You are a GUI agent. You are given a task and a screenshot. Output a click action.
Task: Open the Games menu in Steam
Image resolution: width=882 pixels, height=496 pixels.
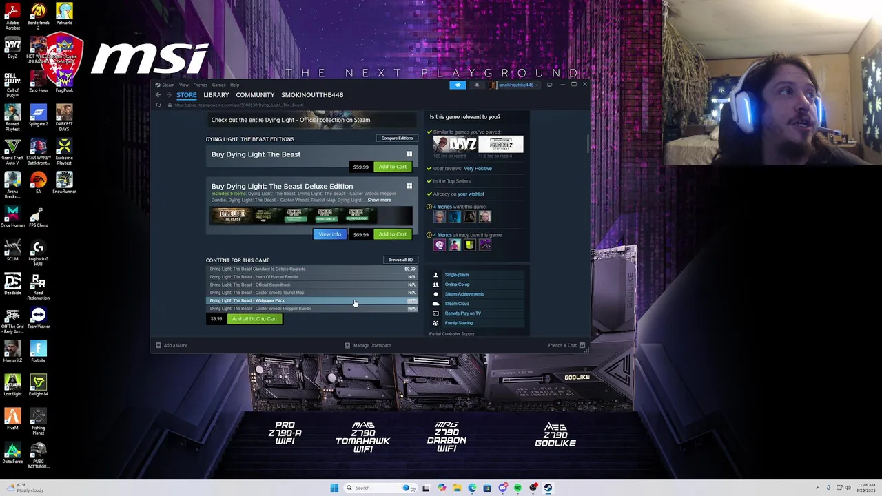[x=218, y=85]
